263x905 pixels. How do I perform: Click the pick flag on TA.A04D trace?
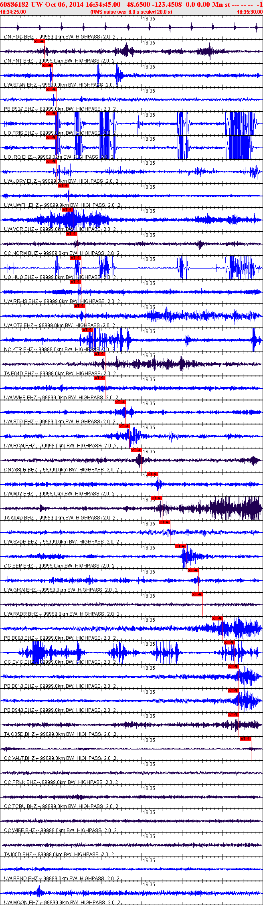click(x=157, y=498)
